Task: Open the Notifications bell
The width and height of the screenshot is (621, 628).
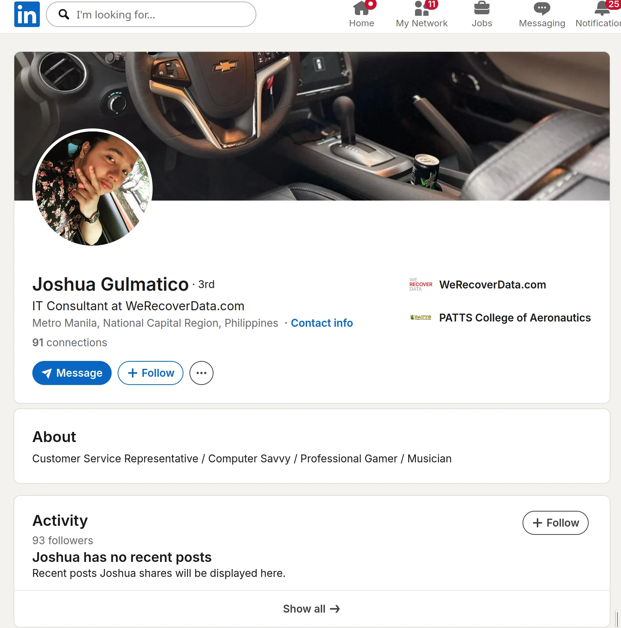Action: click(598, 14)
